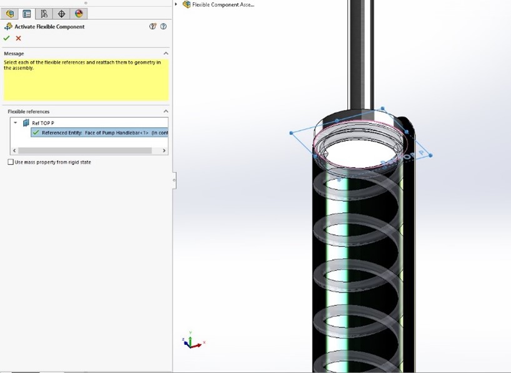Click the Help question mark icon
The width and height of the screenshot is (511, 373).
(164, 26)
